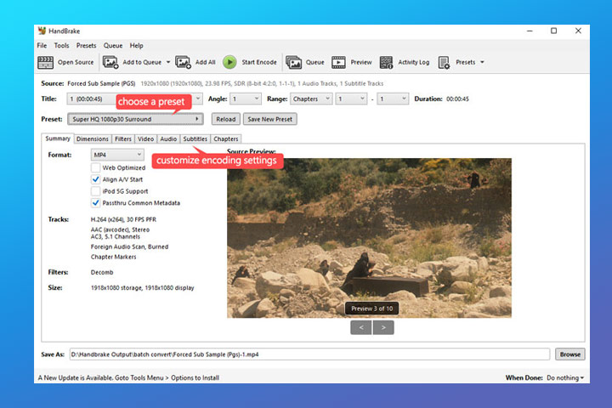Click the 'AAC (avcodec), Stereo' text
The width and height of the screenshot is (612, 408).
pyautogui.click(x=120, y=229)
